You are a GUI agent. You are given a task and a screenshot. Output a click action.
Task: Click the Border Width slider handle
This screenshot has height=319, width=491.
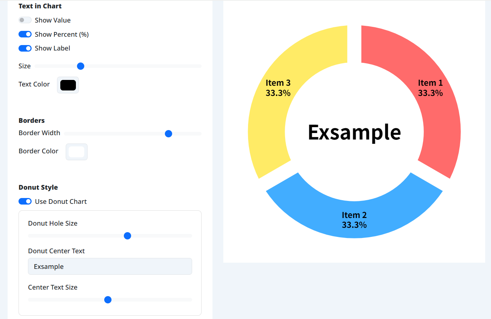[169, 134]
